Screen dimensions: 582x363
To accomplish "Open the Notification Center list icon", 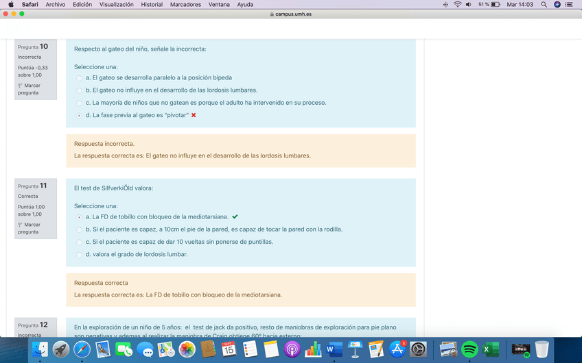I will pos(569,5).
